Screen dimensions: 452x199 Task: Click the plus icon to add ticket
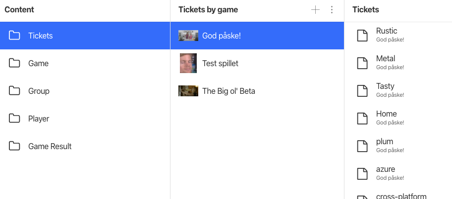[315, 10]
